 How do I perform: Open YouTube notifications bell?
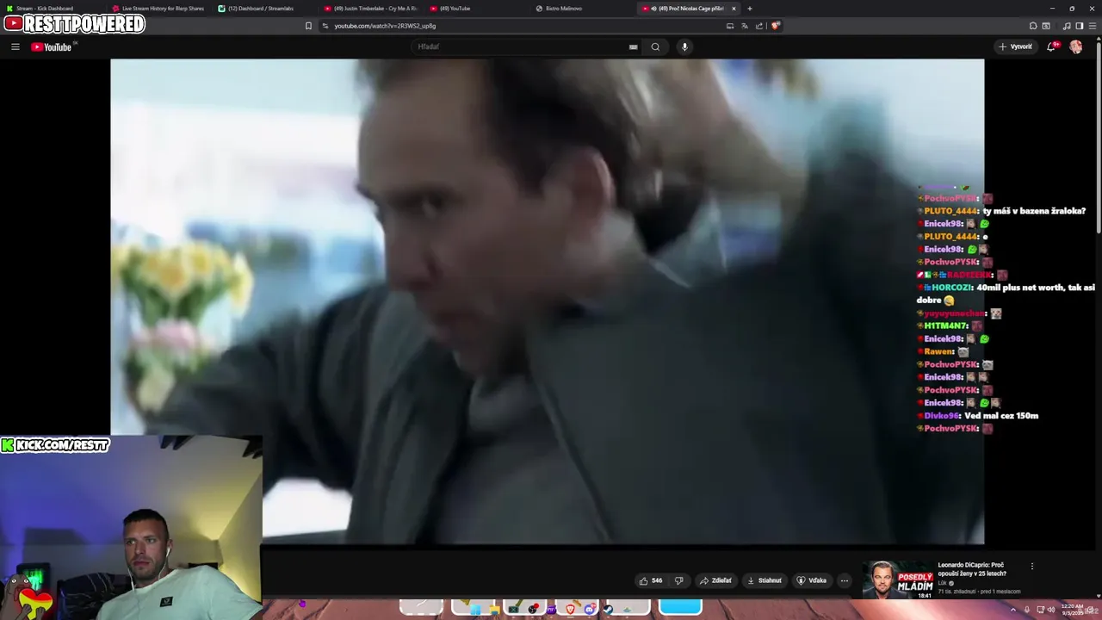coord(1051,46)
